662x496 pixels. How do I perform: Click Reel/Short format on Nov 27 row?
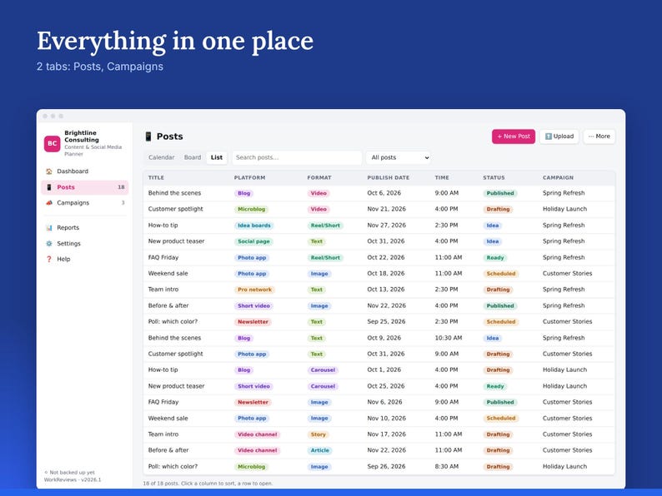tap(325, 226)
